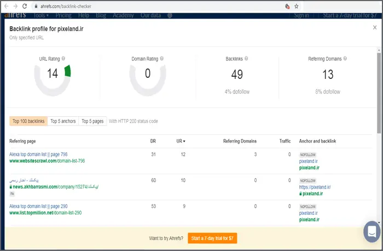
Task: Click the Anchor and backlink column header
Action: pyautogui.click(x=317, y=141)
